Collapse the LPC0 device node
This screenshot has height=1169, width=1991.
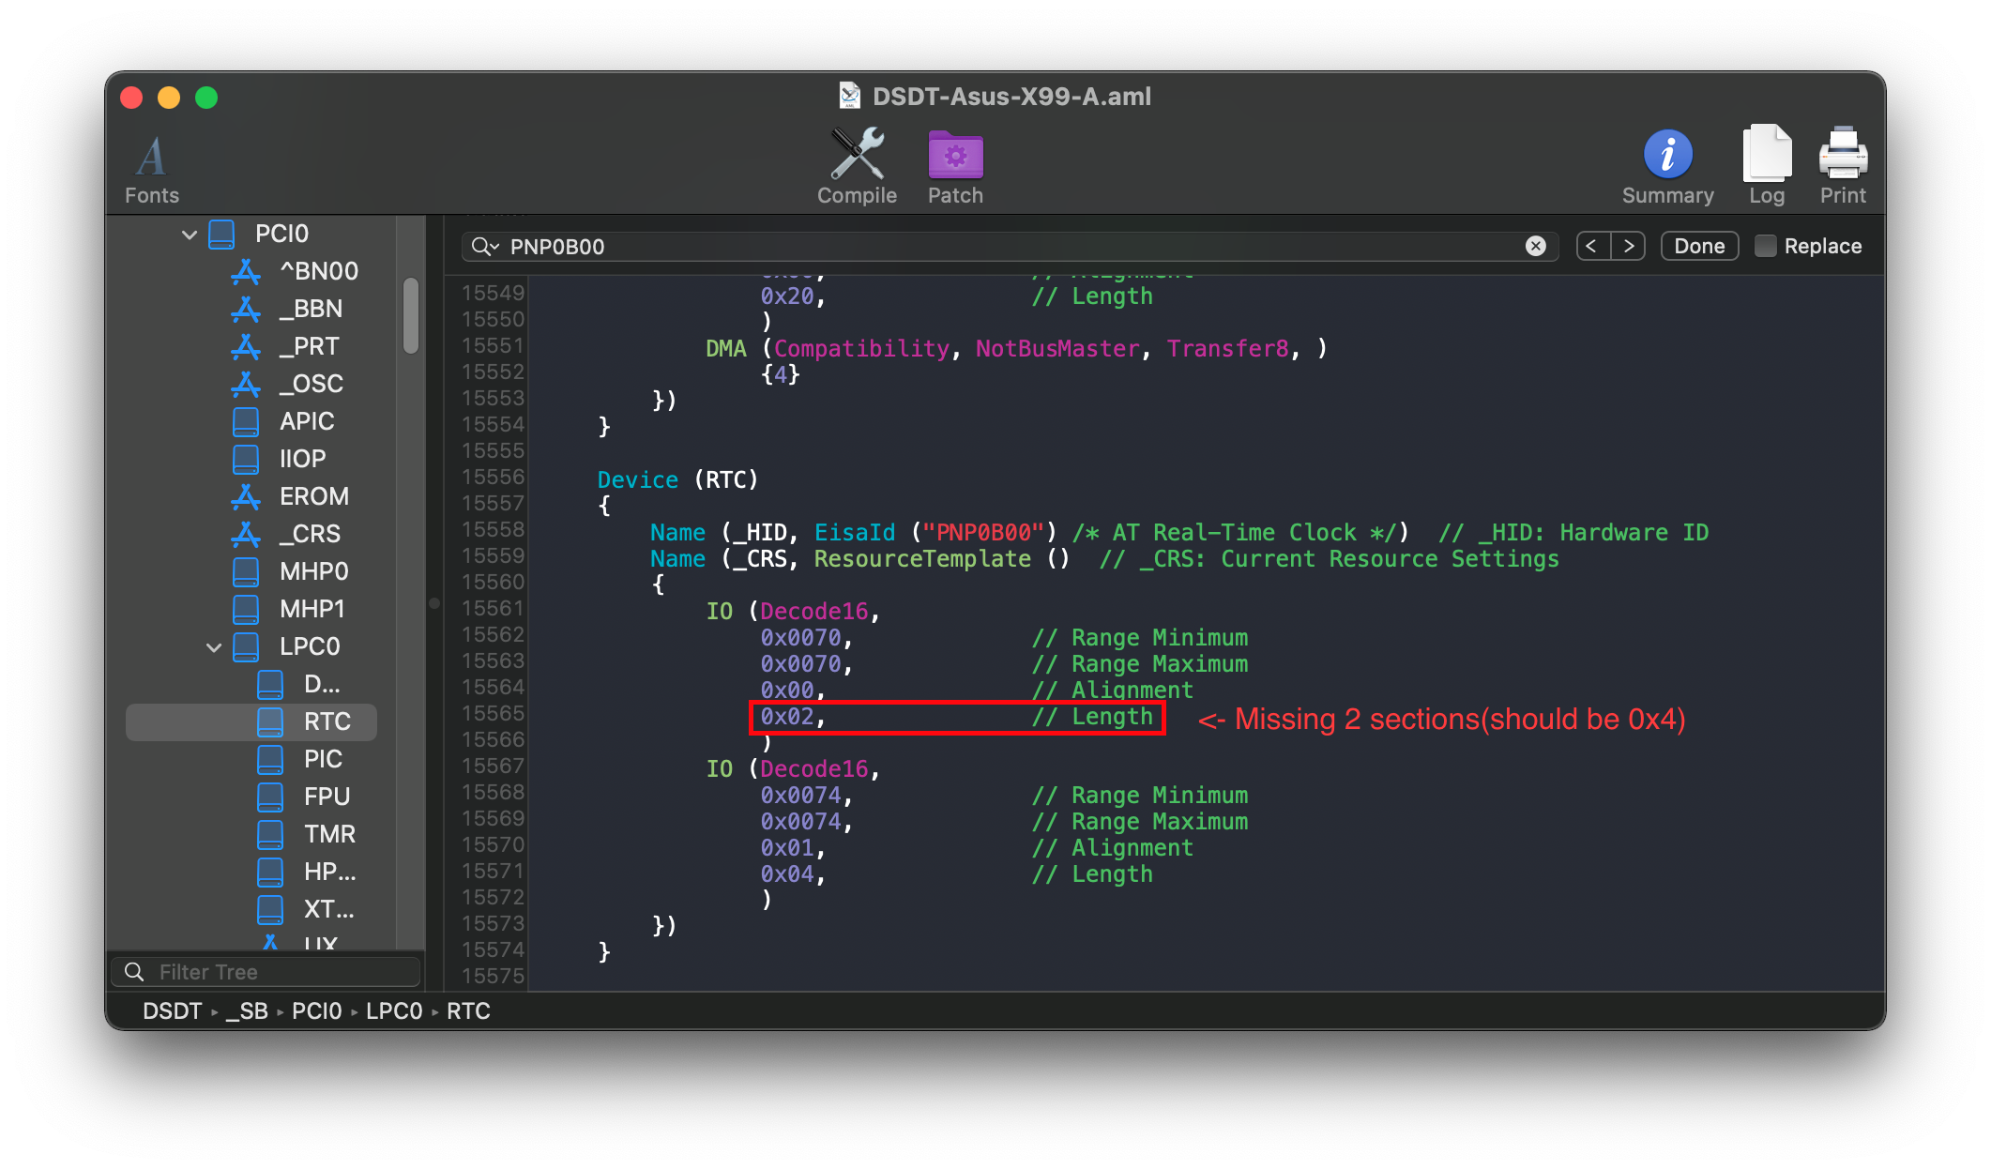pos(214,646)
